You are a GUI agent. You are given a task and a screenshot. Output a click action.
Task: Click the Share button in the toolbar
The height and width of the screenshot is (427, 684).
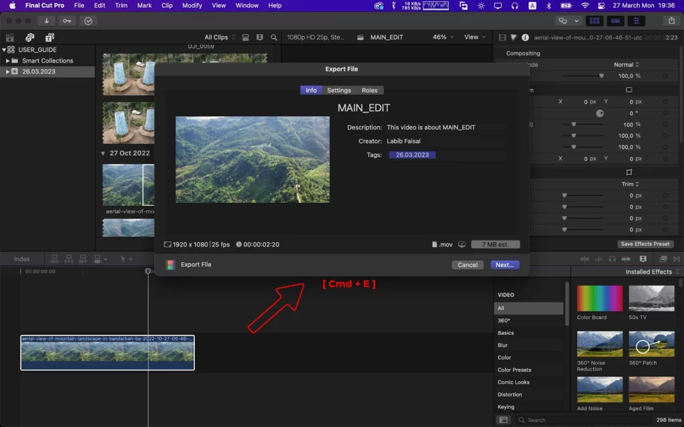coord(671,21)
